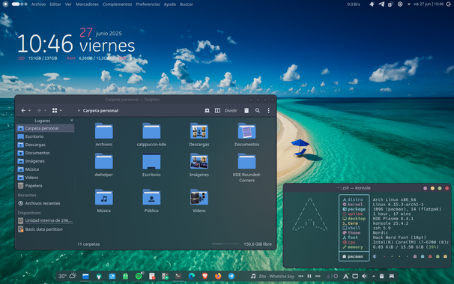Viewport: 454px width, 284px height.
Task: Open Konsole terminal icon in dock
Action: click(x=178, y=277)
